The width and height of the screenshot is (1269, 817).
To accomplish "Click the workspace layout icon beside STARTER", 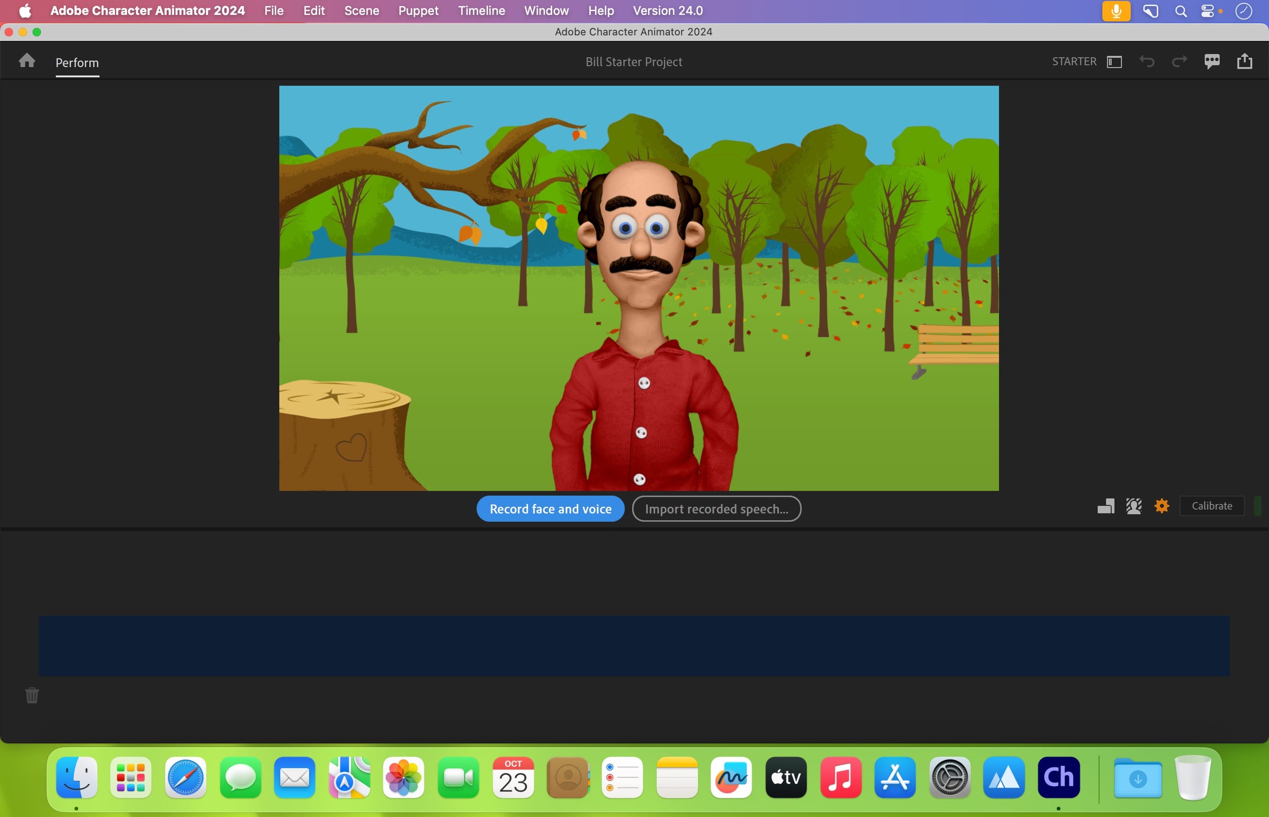I will (x=1114, y=61).
